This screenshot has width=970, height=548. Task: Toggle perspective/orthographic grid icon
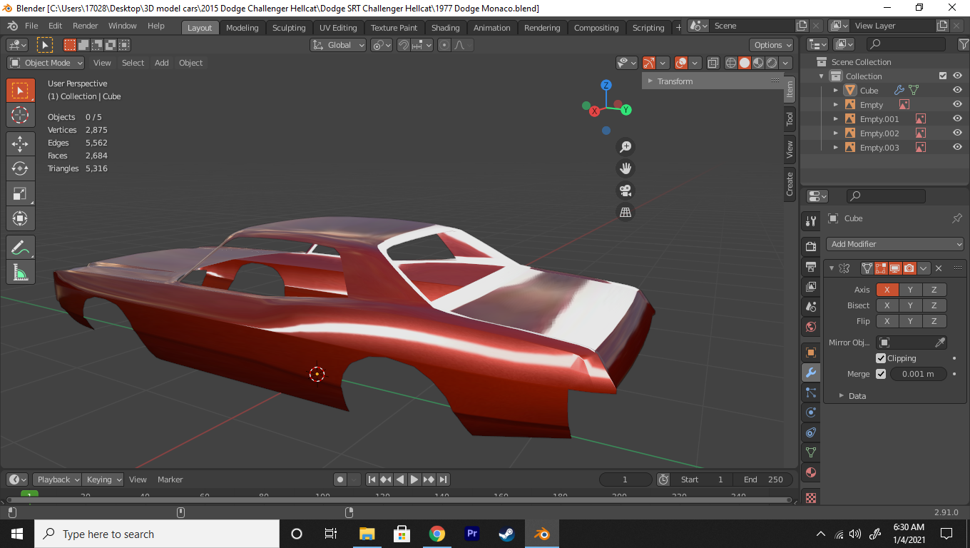click(626, 212)
